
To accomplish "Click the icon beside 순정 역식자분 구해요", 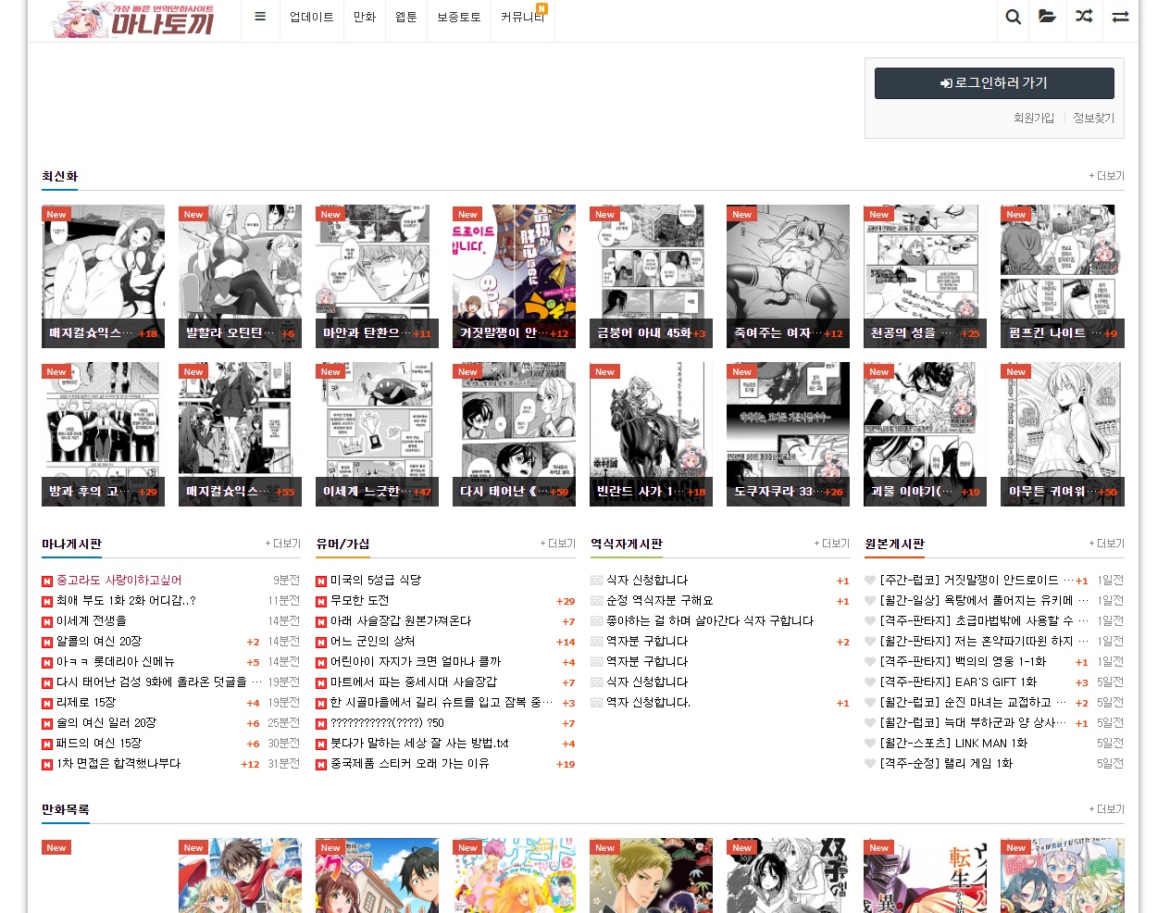I will tap(596, 601).
